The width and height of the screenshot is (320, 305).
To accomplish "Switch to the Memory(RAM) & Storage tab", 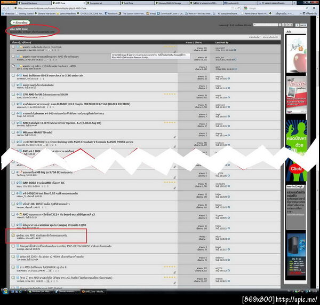I will [x=171, y=3].
